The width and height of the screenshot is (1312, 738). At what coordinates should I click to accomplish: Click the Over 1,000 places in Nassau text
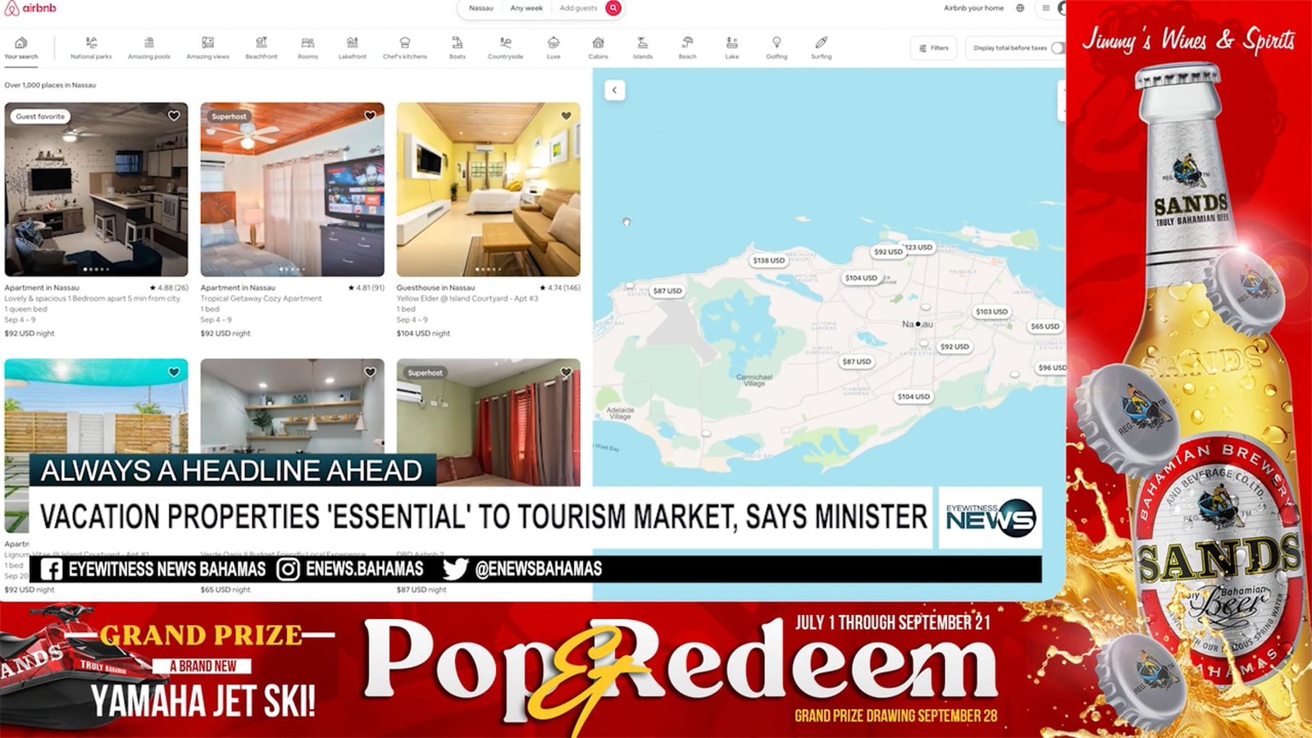(x=50, y=85)
